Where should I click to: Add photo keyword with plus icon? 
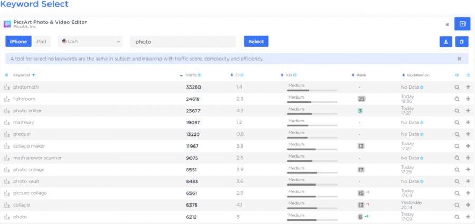pyautogui.click(x=468, y=217)
